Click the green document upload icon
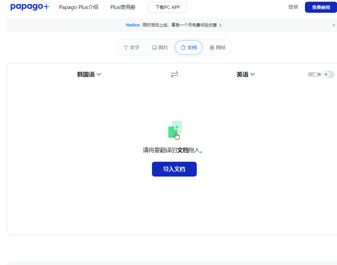Image resolution: width=337 pixels, height=265 pixels. coord(175,130)
